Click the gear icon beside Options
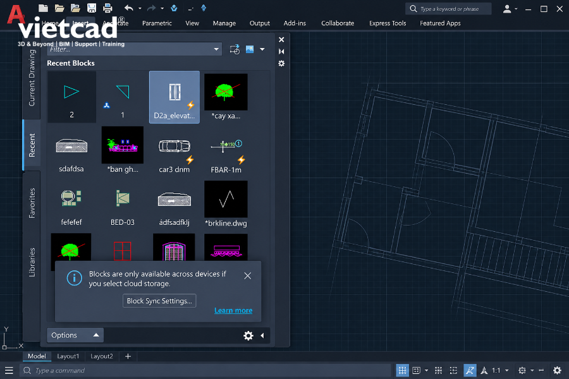Viewport: 569px width, 379px height. pyautogui.click(x=248, y=335)
